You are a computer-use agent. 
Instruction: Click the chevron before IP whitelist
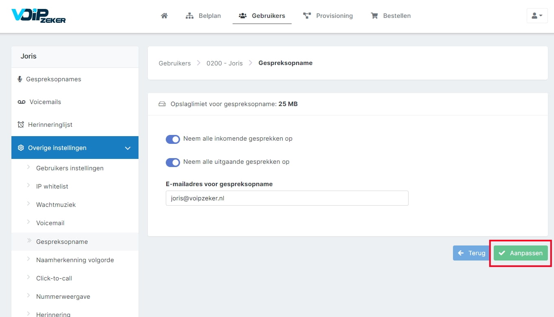29,185
